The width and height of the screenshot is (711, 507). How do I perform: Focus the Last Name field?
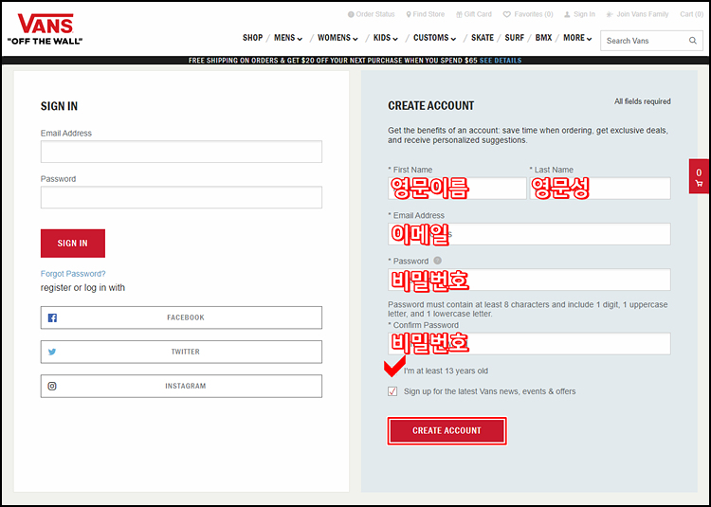tap(600, 188)
